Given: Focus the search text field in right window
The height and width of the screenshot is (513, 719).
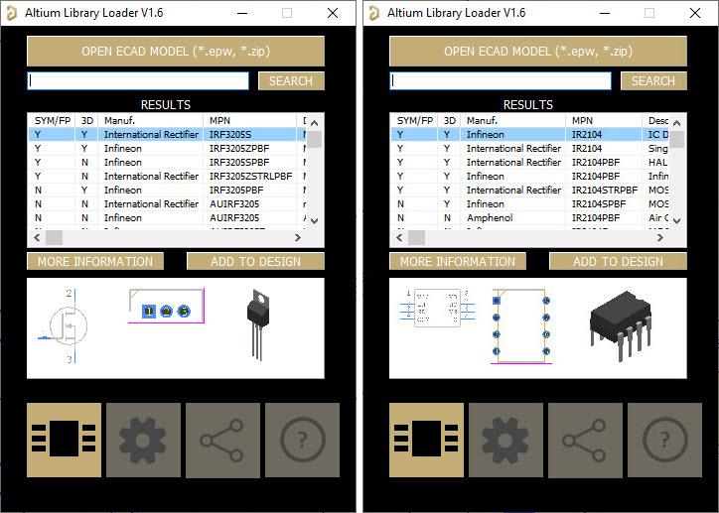Looking at the screenshot, I should click(x=501, y=81).
